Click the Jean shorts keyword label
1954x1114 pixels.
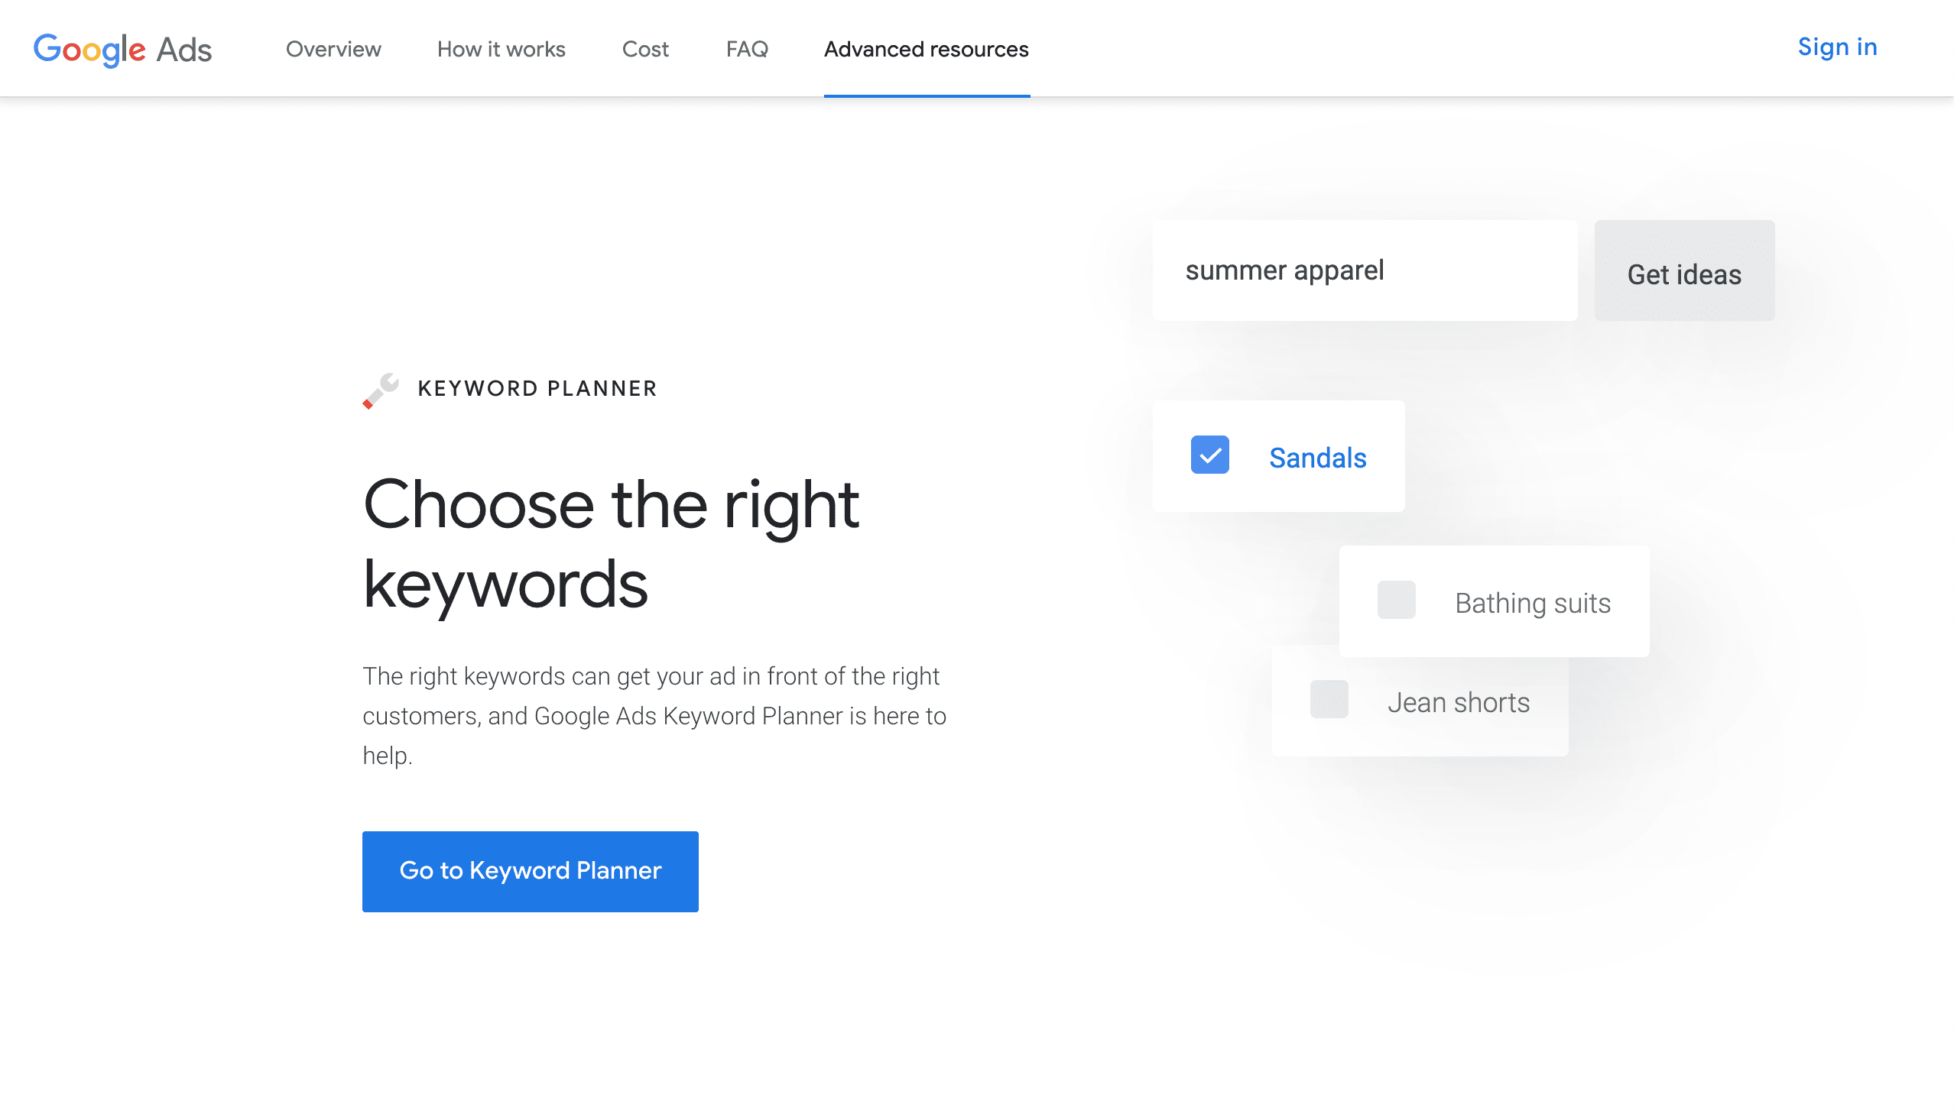coord(1458,702)
